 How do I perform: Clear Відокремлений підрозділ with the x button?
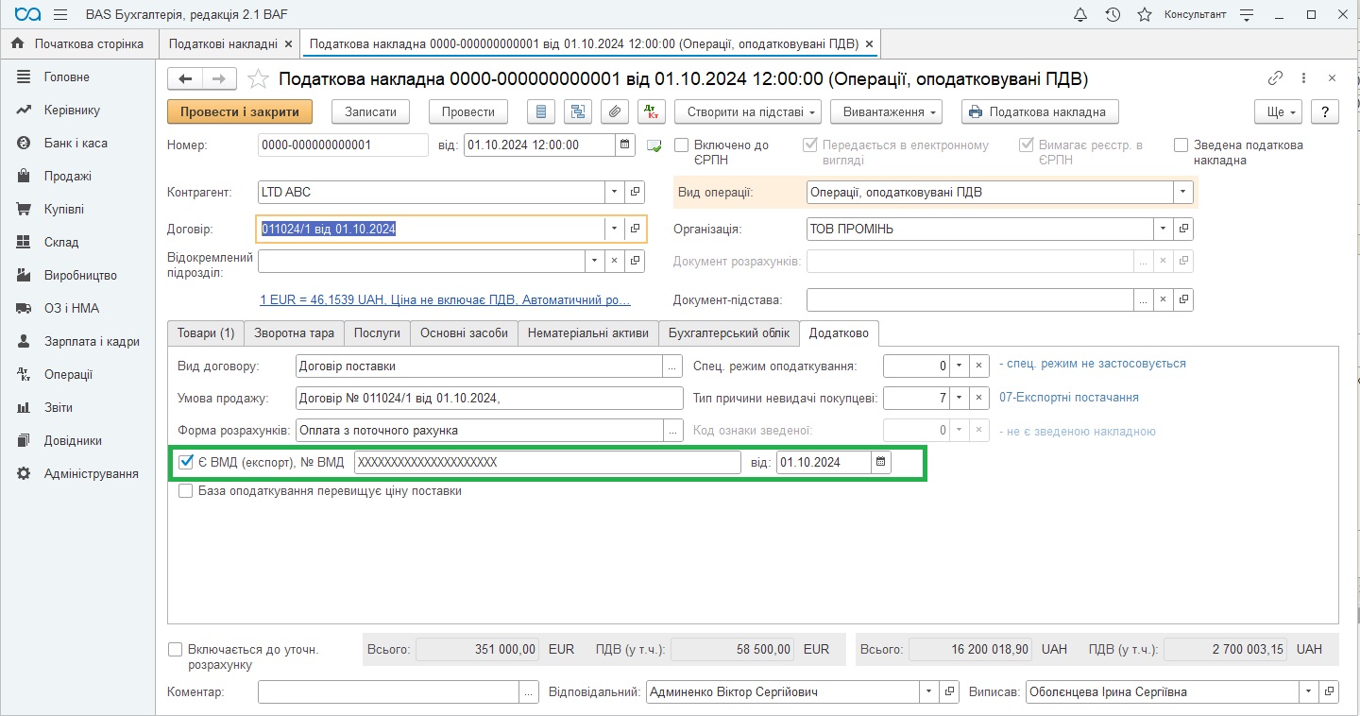point(615,260)
